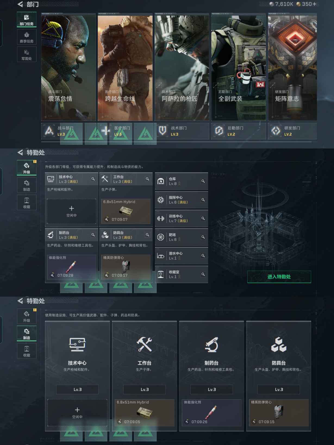334x445 pixels.
Task: Click the back arrow beside 部门 title
Action: [20, 4]
